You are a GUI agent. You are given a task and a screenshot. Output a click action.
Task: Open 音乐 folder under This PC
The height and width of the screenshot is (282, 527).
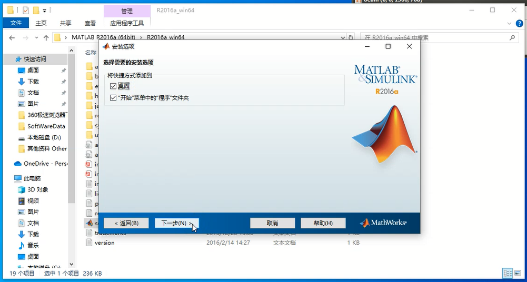pos(33,245)
